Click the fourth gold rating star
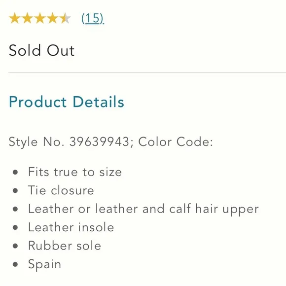The height and width of the screenshot is (286, 286). (52, 18)
